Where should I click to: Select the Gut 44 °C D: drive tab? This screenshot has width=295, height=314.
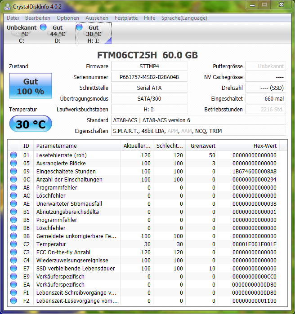coord(57,34)
